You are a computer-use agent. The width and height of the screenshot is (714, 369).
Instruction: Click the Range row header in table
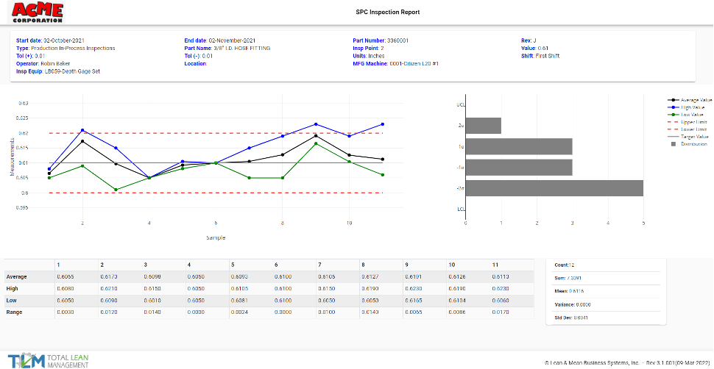tap(15, 314)
